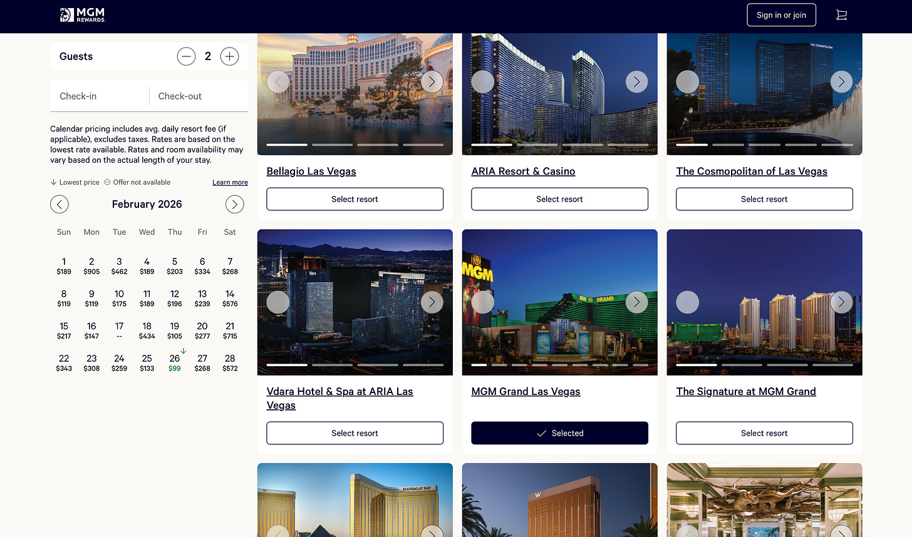Show previous Vdara Hotel photo
This screenshot has width=912, height=537.
point(278,302)
